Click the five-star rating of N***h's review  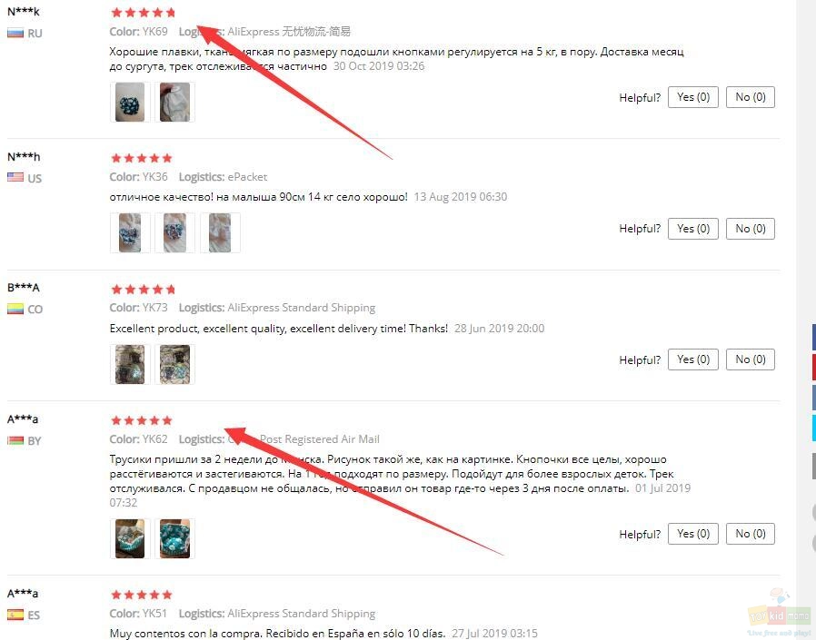(x=142, y=158)
